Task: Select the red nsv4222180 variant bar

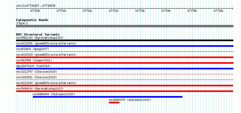Action: (125, 86)
